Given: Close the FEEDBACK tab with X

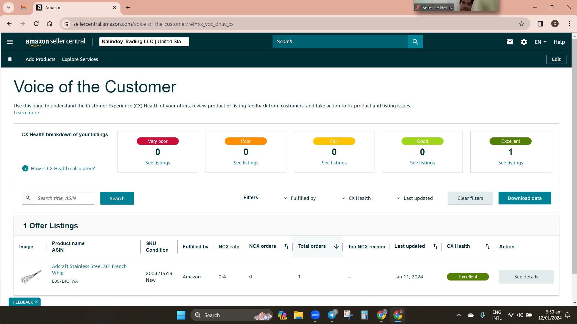Looking at the screenshot, I should click(x=36, y=302).
